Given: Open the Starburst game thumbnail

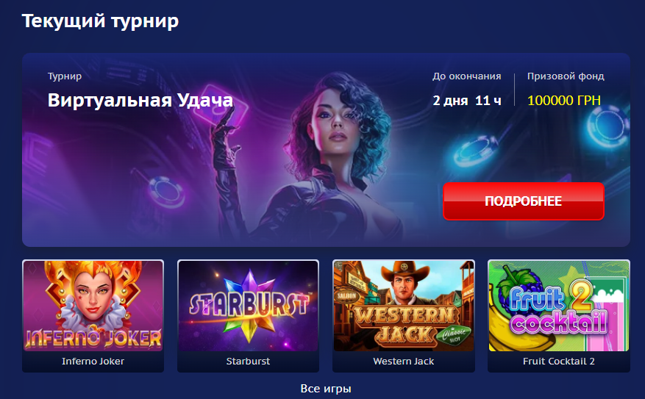Looking at the screenshot, I should (x=248, y=306).
